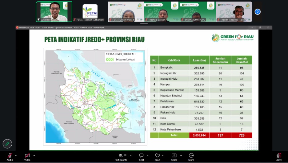Start camera with Video icon

(x=27, y=156)
